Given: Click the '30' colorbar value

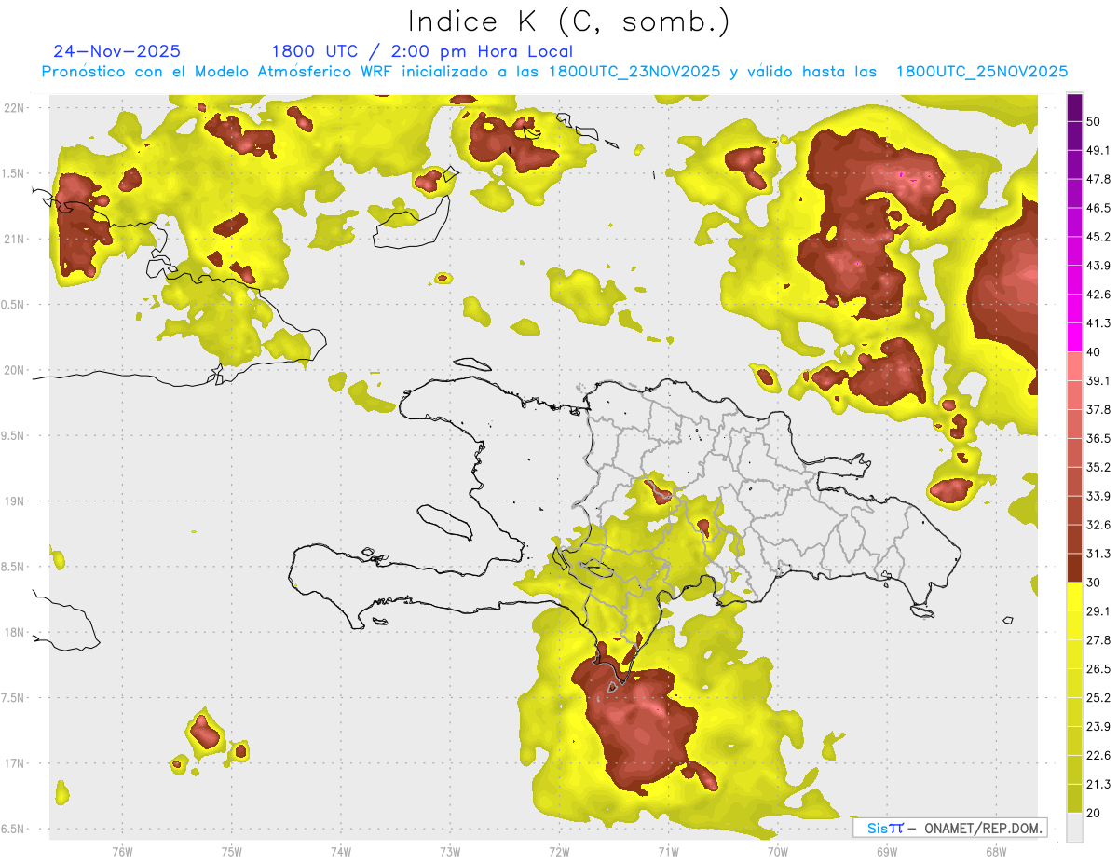Looking at the screenshot, I should pyautogui.click(x=1094, y=583).
